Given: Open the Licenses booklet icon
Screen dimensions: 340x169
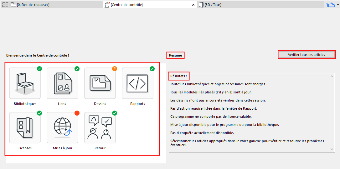Looking at the screenshot, I should click(x=25, y=128).
